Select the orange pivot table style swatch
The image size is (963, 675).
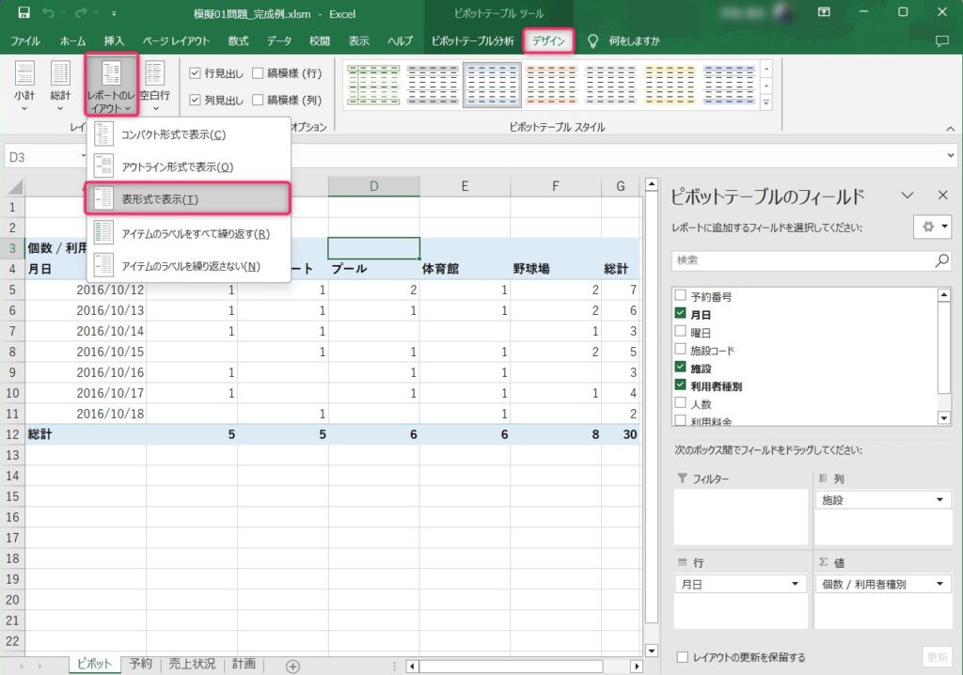tap(551, 85)
